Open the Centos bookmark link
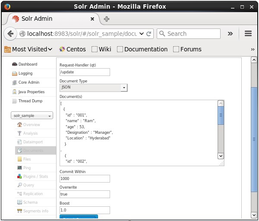This screenshot has height=221, width=259. pos(73,49)
